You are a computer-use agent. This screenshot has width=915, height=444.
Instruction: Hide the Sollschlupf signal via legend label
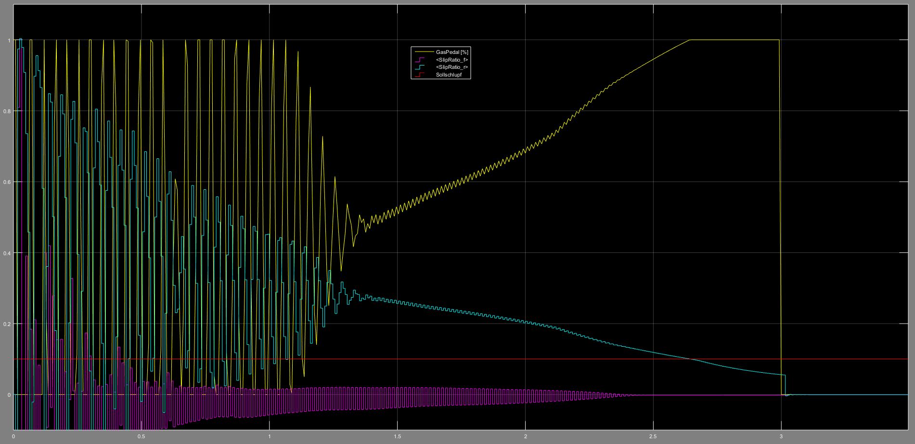(x=449, y=75)
